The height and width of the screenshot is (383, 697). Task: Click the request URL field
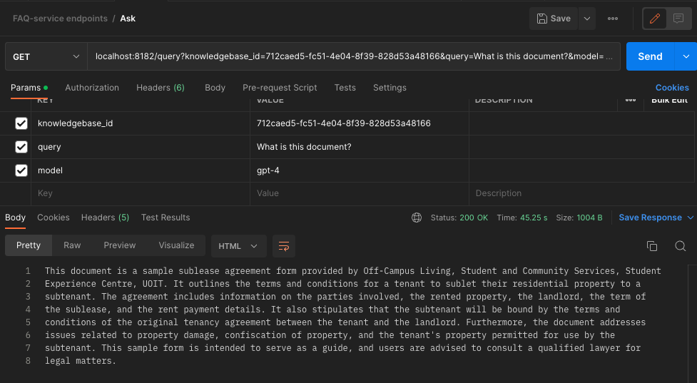354,57
